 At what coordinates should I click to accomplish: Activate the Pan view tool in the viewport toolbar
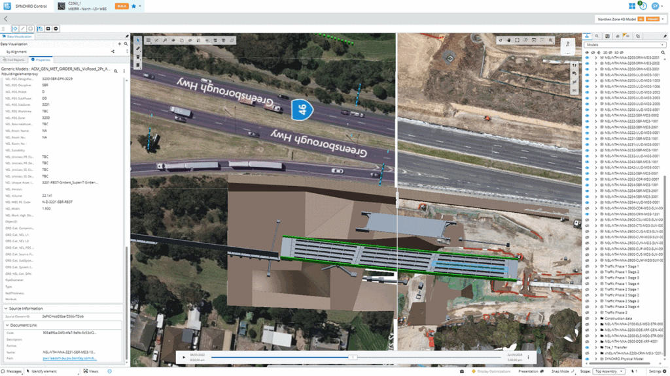point(173,40)
